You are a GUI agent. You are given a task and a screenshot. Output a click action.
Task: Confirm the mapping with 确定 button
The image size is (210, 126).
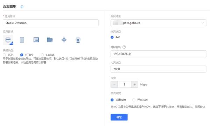tap(119, 117)
